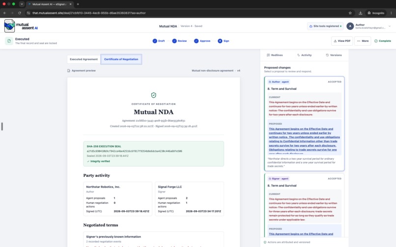
Task: Click the Signal Forge LLC party card
Action: (190, 199)
